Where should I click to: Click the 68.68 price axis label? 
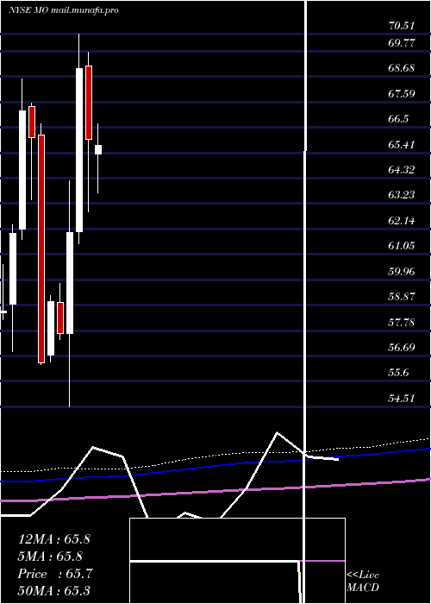point(402,68)
